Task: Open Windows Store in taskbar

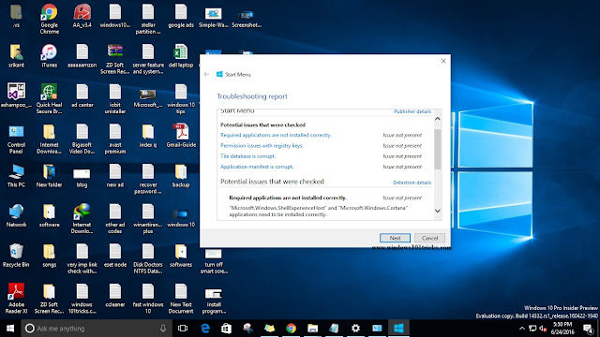Action: point(226,329)
